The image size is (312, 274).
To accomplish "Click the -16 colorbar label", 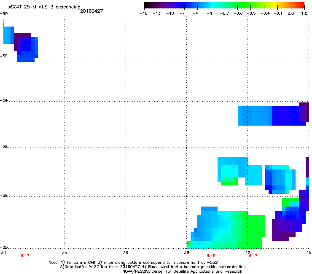I will tap(143, 13).
